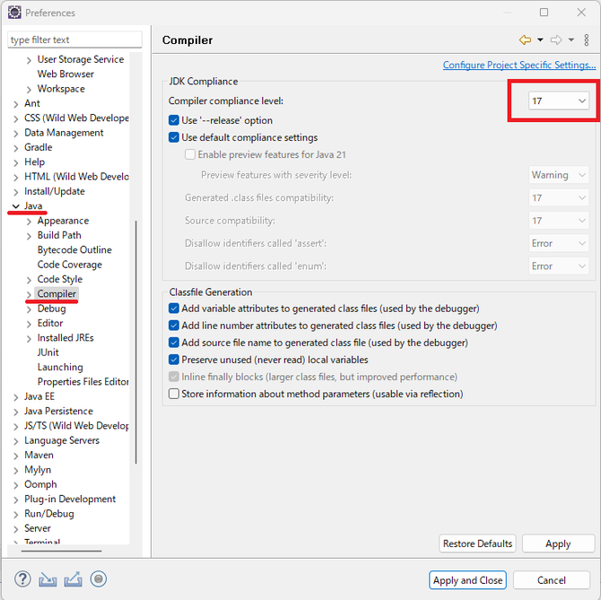Toggle Use '--release' option checkbox
This screenshot has width=601, height=600.
(x=174, y=120)
